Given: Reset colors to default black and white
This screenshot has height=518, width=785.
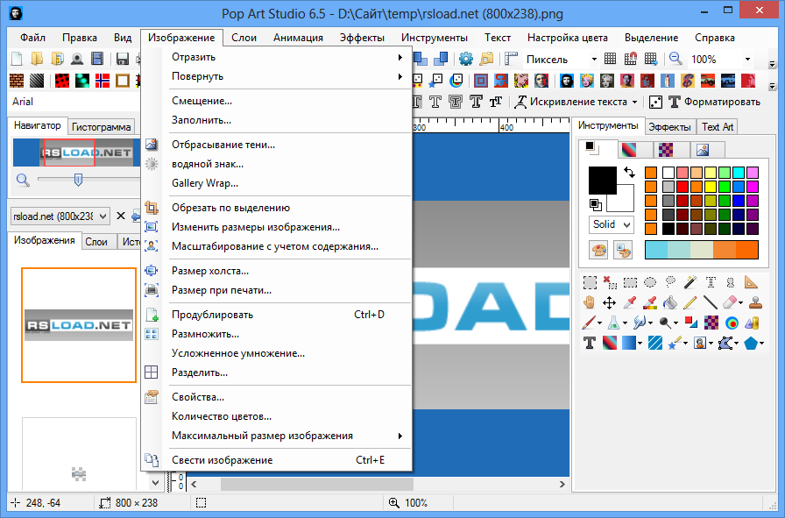Looking at the screenshot, I should tap(595, 204).
